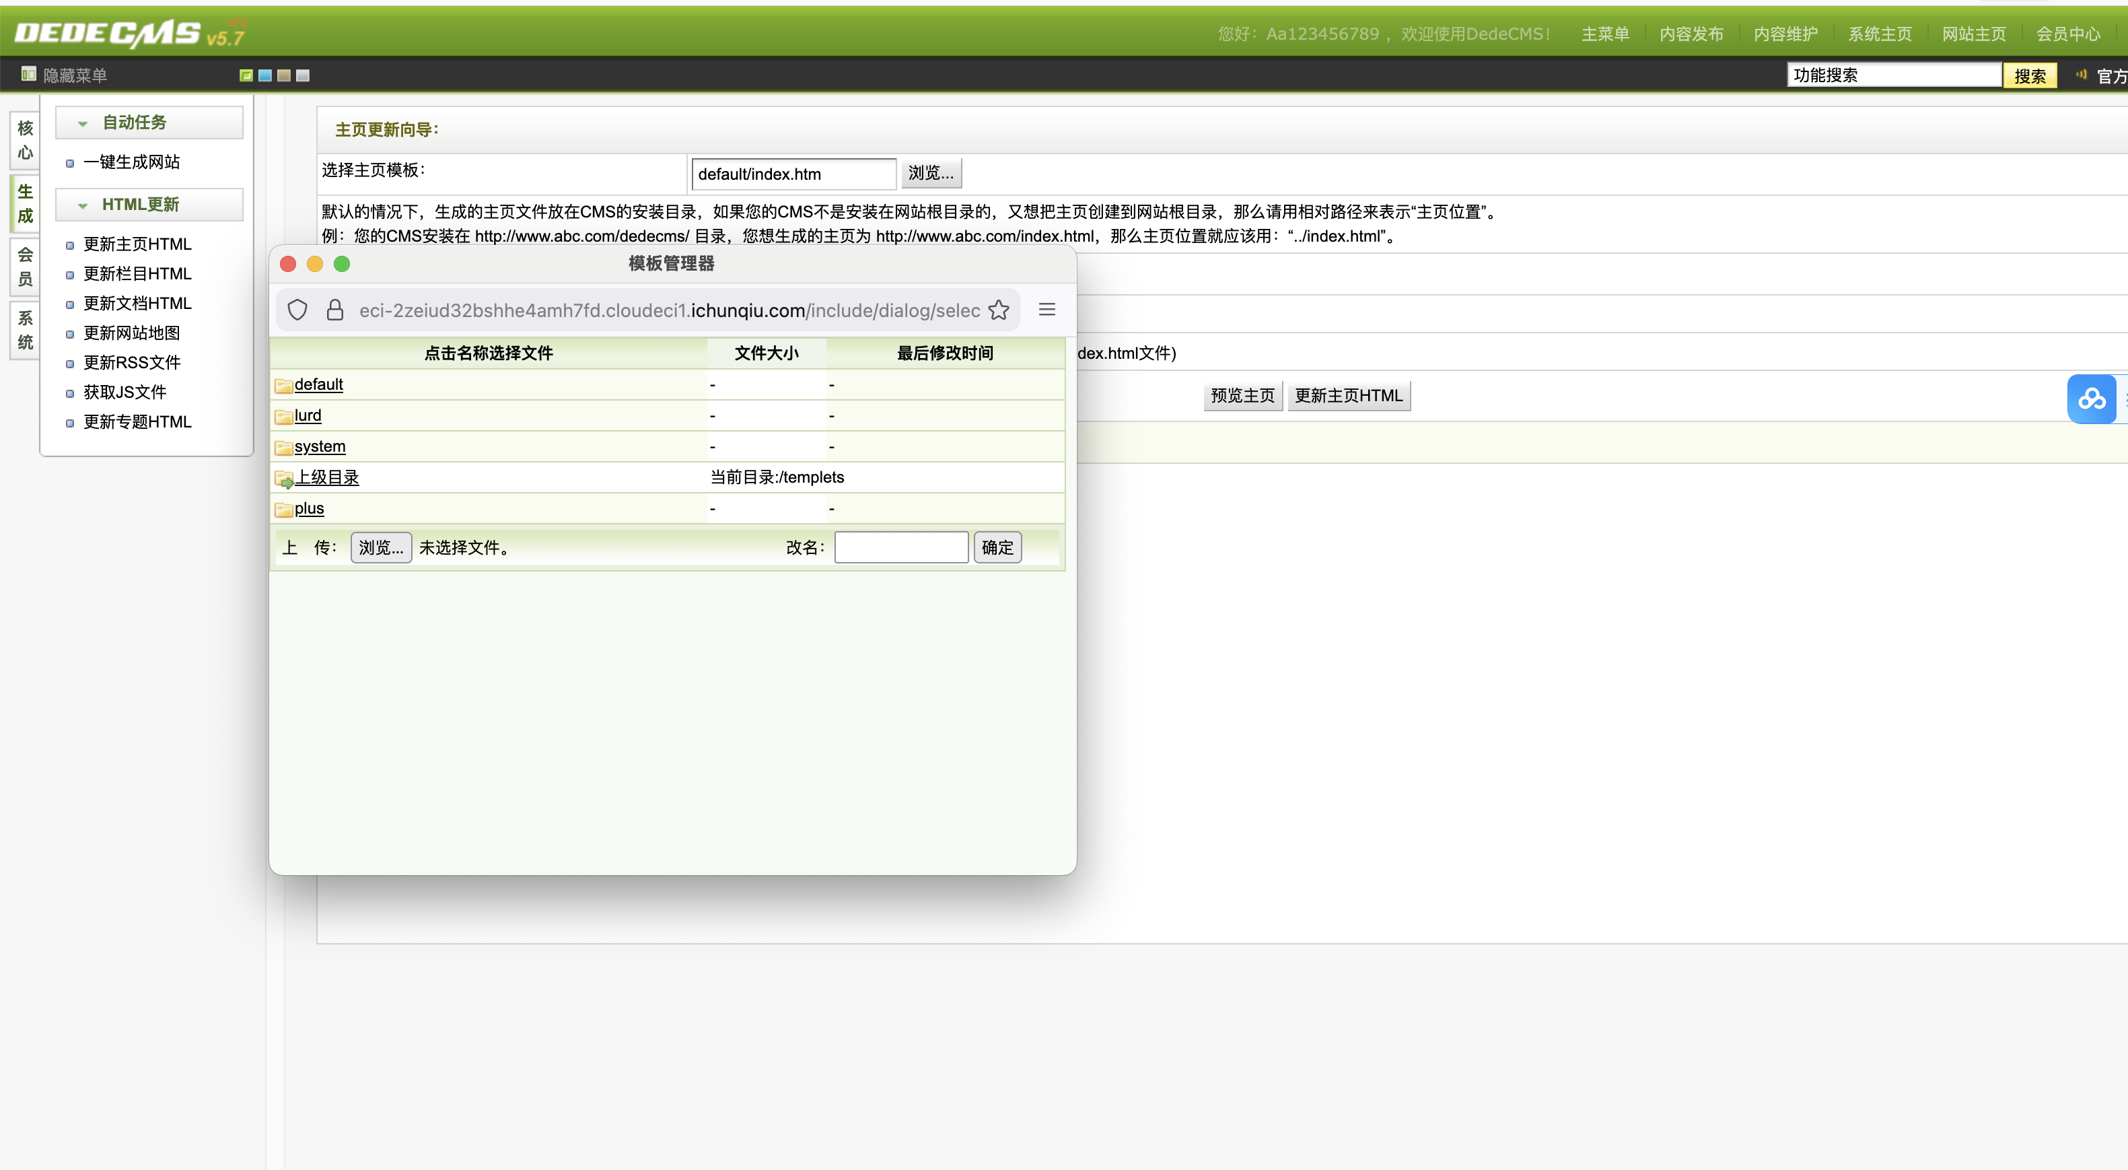The width and height of the screenshot is (2128, 1170).
Task: Open the 更新栏目HTML menu entry
Action: click(x=137, y=273)
